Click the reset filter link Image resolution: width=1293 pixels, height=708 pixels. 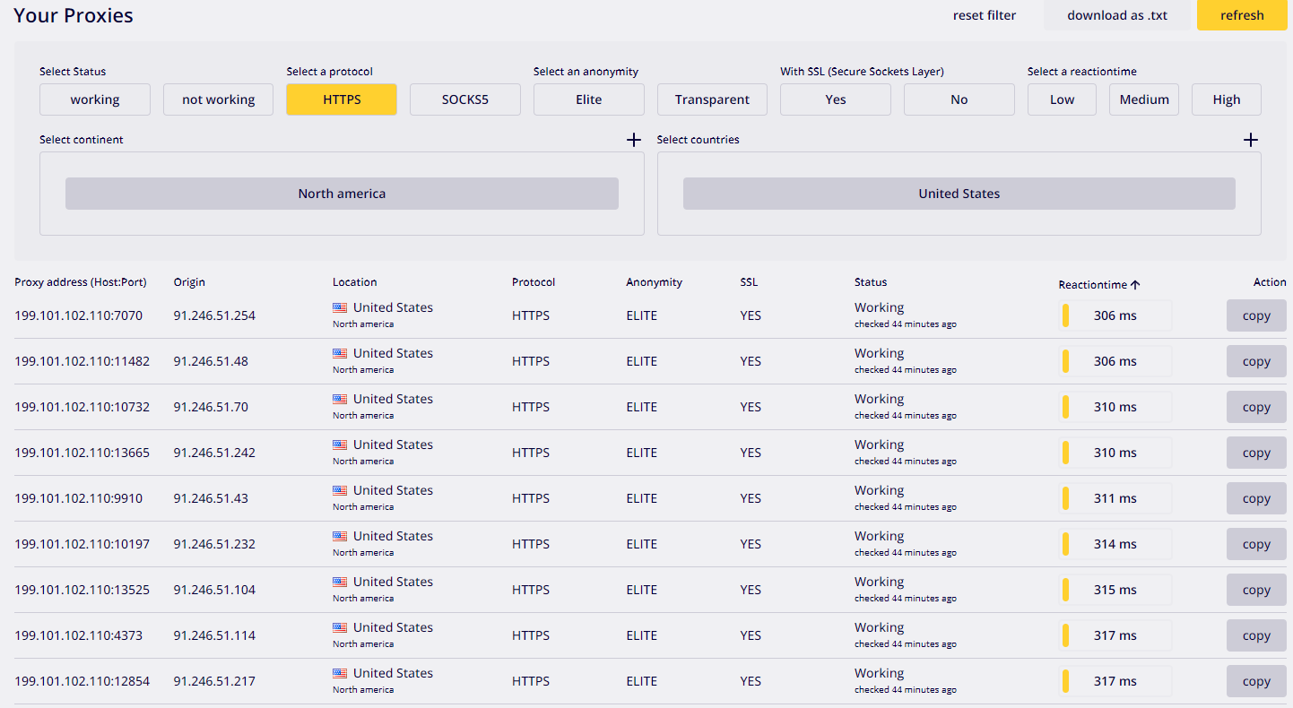(984, 15)
